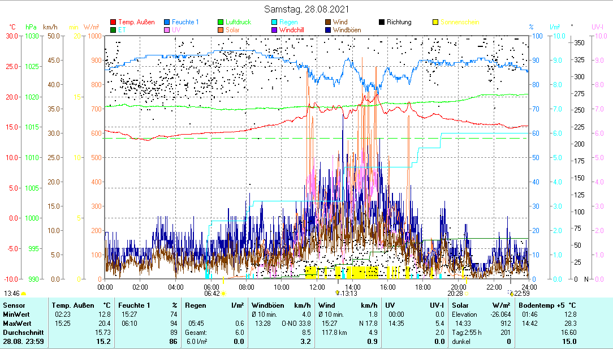Click the sunrise icon next to 06:42
Image resolution: width=613 pixels, height=349 pixels.
(223, 294)
